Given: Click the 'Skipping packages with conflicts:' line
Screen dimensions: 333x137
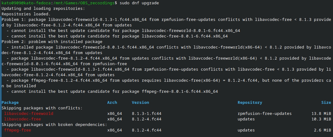Looking at the screenshot, I should [42, 108].
